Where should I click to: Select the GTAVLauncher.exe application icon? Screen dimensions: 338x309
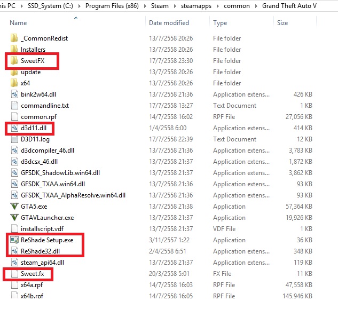14,217
